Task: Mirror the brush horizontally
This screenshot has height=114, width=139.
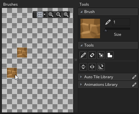Action: 92,67
